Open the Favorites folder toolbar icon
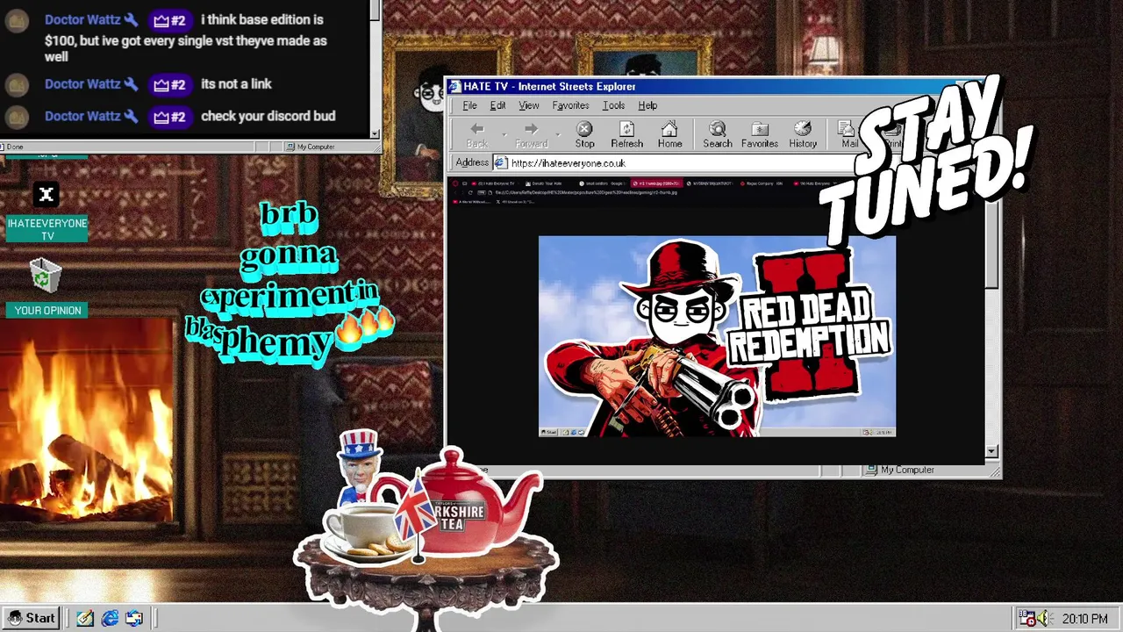 click(760, 130)
